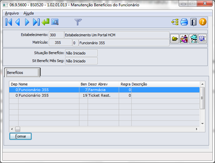Viewport: 215px width, 163px height.
Task: Click the video camera icon
Action: pos(203,39)
